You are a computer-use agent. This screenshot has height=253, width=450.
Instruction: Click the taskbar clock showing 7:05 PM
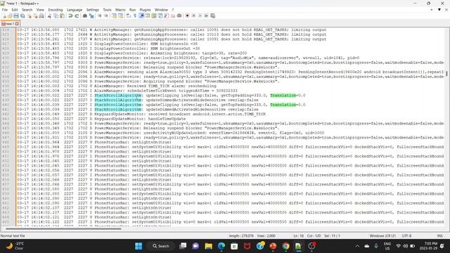tap(429, 246)
